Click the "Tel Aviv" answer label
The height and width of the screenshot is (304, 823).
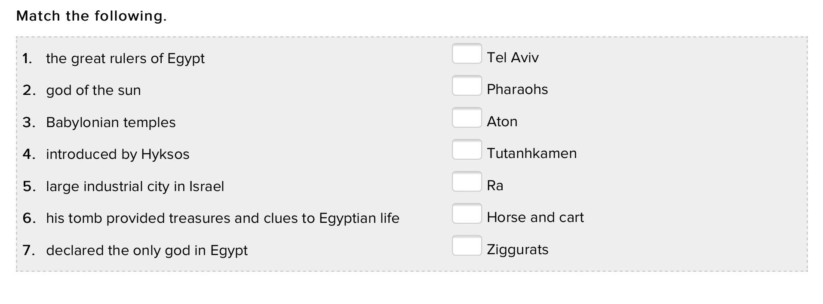[513, 58]
